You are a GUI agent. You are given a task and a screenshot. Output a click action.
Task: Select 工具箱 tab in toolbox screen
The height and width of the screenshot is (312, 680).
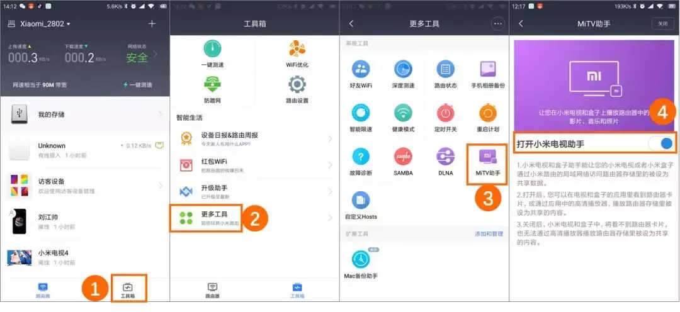point(297,291)
